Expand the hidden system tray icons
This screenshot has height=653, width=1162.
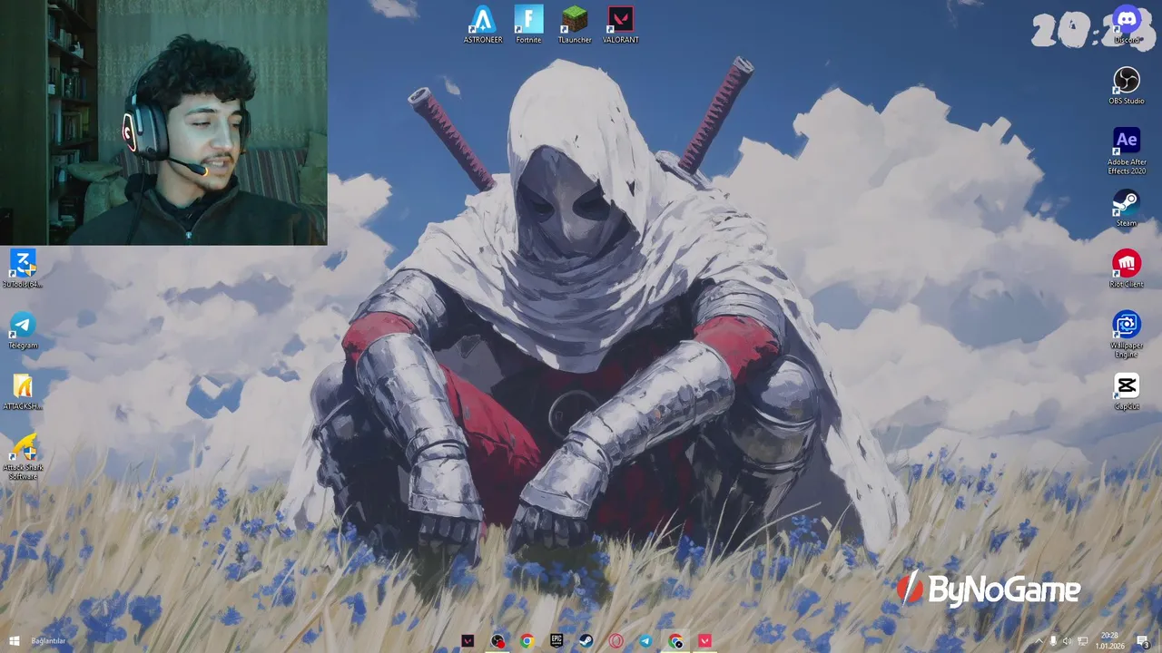[1039, 641]
